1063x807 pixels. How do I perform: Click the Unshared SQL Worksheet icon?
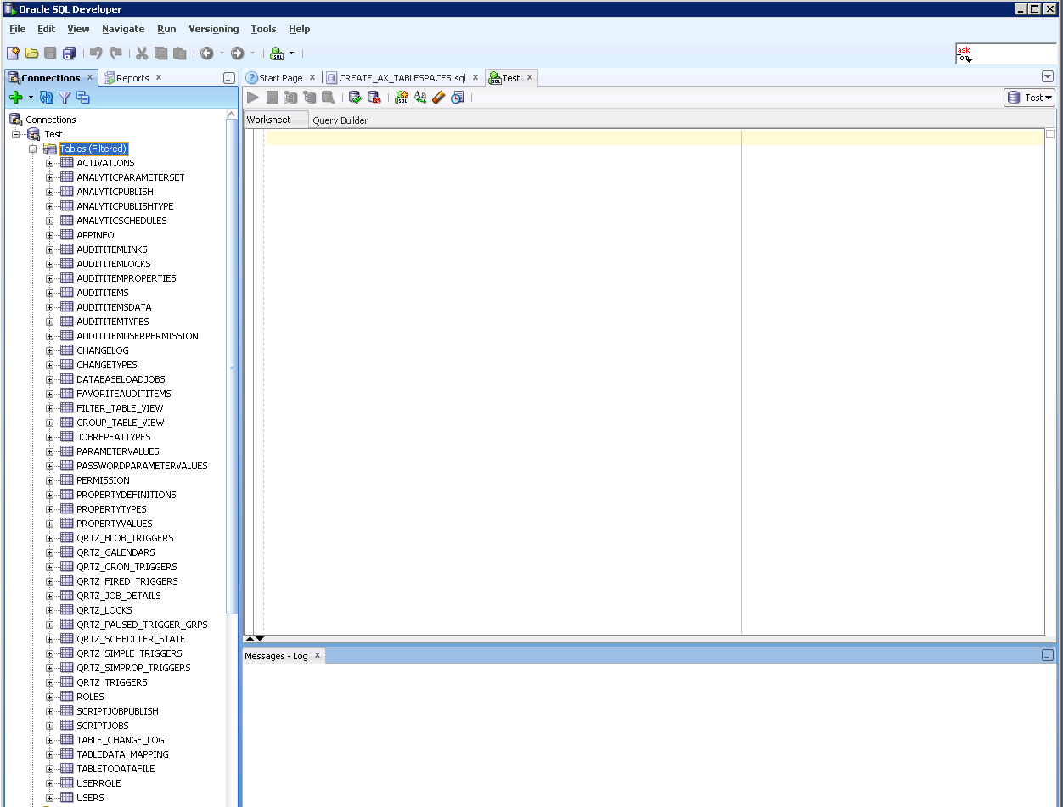point(402,98)
